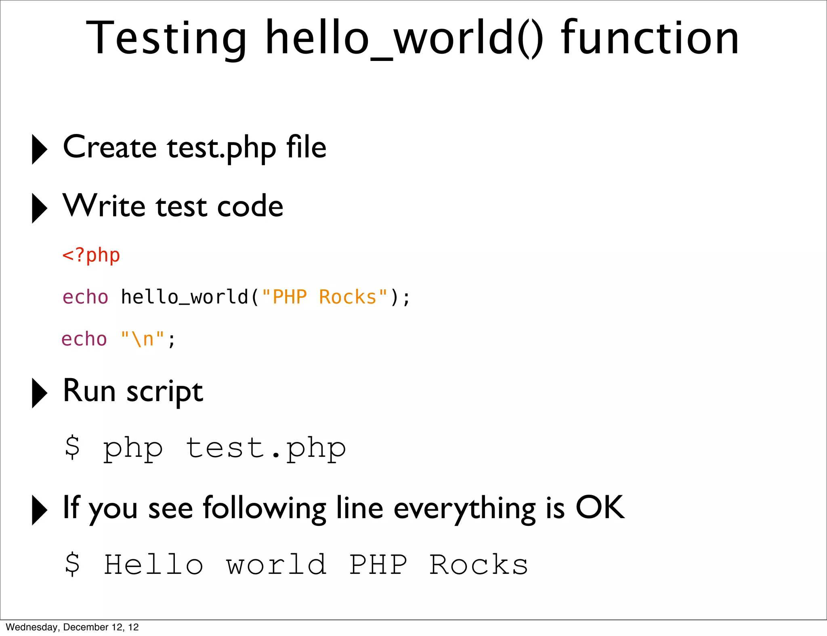Click the command "$ php test.php"
Viewport: 827px width, 636px height.
pyautogui.click(x=205, y=449)
